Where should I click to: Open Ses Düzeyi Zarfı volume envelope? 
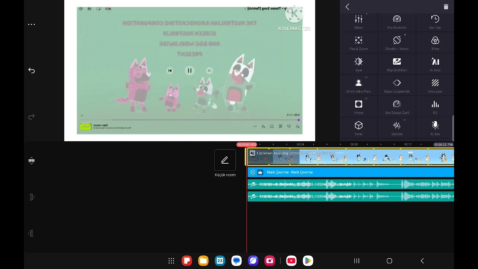coord(397,107)
